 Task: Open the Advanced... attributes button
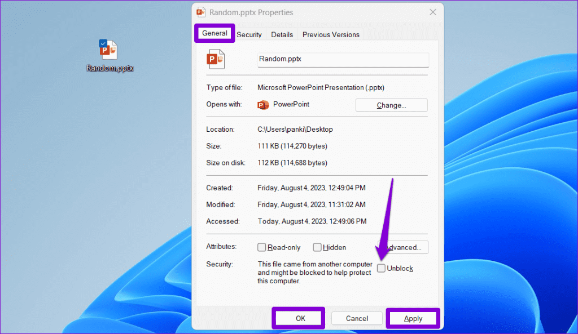404,247
